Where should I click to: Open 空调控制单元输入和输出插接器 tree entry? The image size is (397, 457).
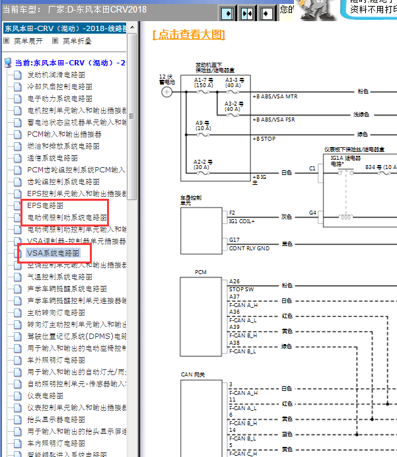point(77,265)
